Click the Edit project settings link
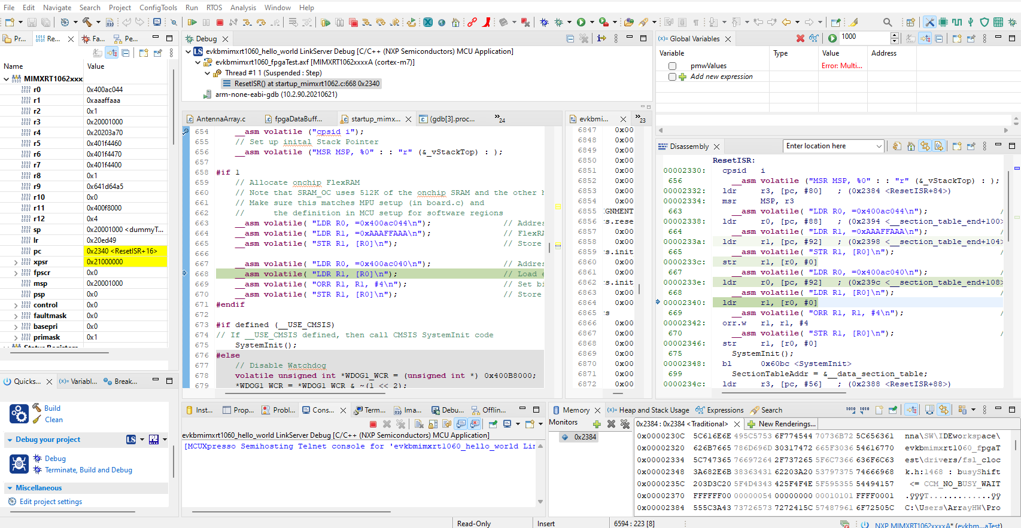This screenshot has width=1021, height=528. (51, 502)
